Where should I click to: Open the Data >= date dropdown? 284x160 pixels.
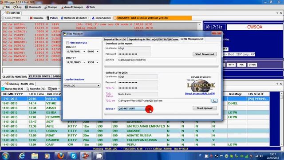click(x=84, y=52)
